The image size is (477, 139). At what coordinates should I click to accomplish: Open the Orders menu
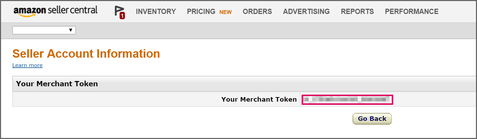point(257,12)
